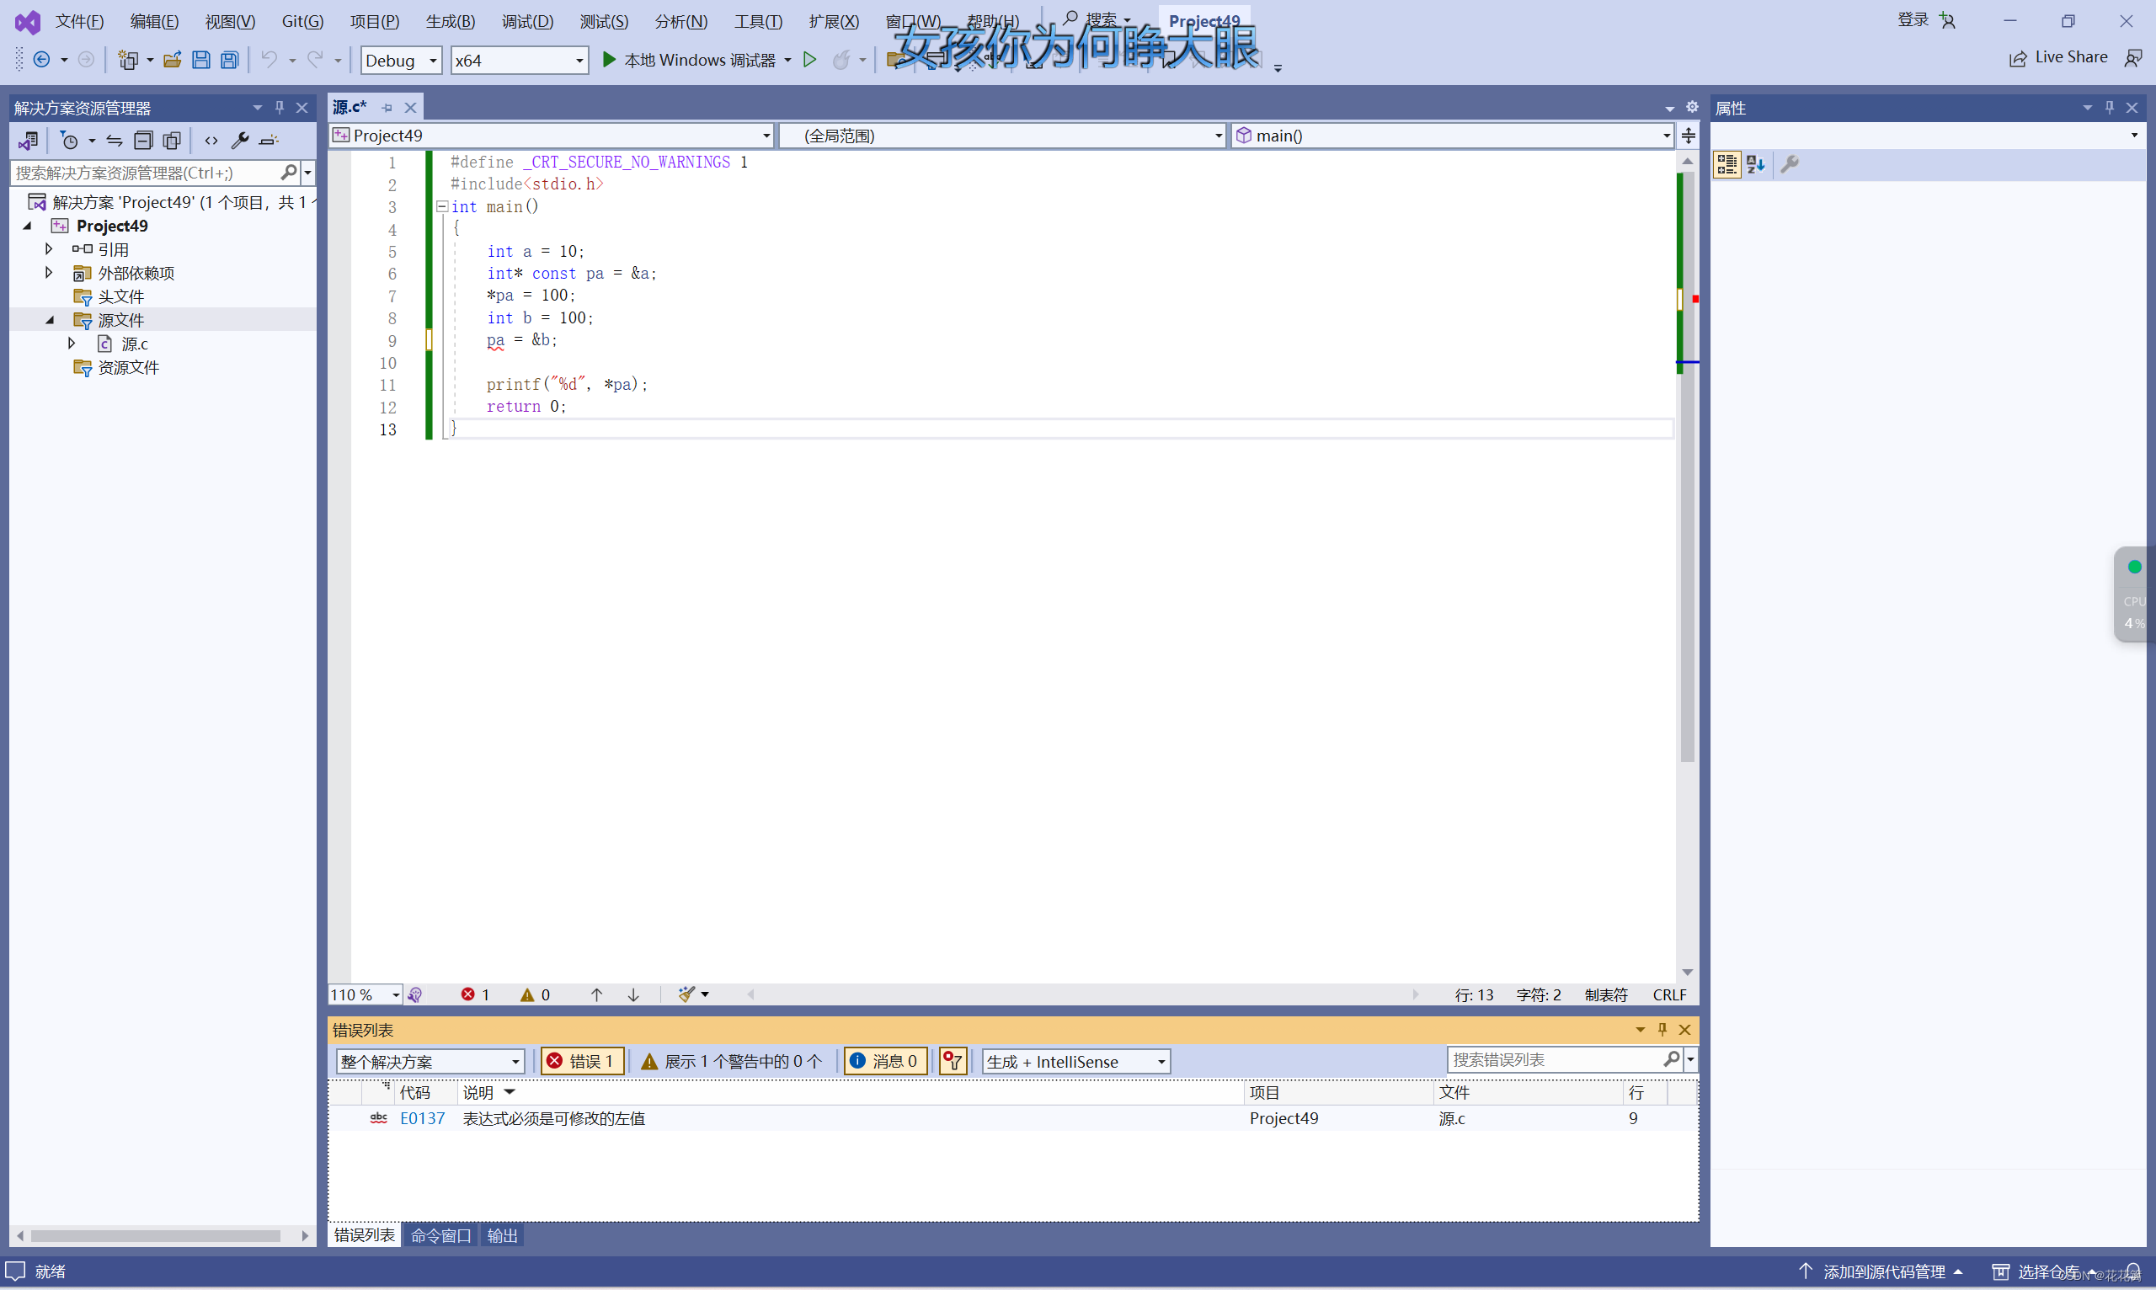This screenshot has height=1290, width=2156.
Task: Expand the 引用 references tree node
Action: click(x=49, y=249)
